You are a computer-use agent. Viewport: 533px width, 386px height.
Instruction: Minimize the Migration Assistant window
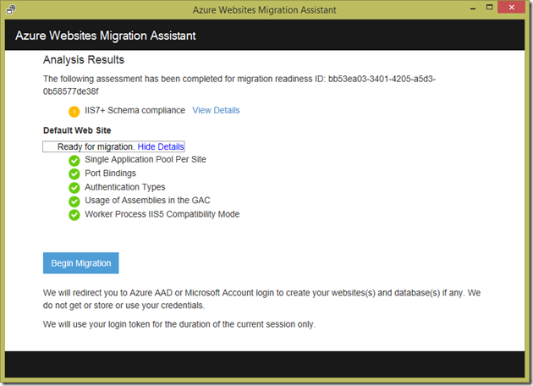click(473, 8)
